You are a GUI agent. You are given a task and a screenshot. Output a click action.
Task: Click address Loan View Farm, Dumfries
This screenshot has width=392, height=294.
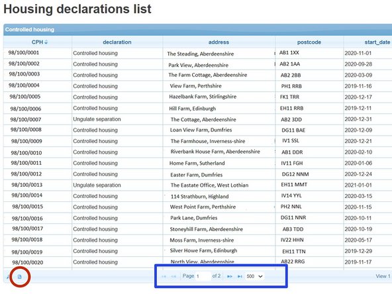point(201,130)
